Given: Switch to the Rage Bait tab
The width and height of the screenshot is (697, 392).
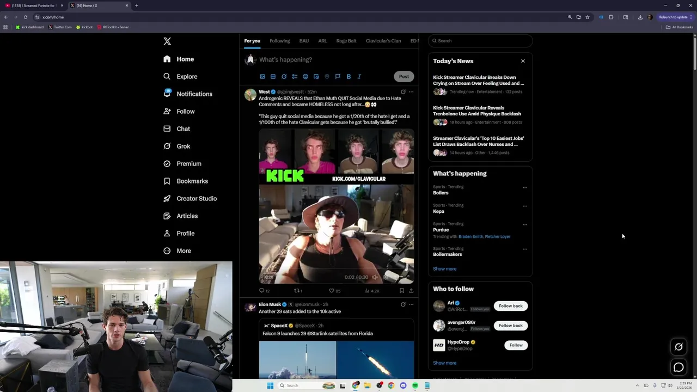Looking at the screenshot, I should [346, 41].
